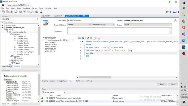Toggle the right sidebar panel visibility
The width and height of the screenshot is (188, 106).
point(177,12)
